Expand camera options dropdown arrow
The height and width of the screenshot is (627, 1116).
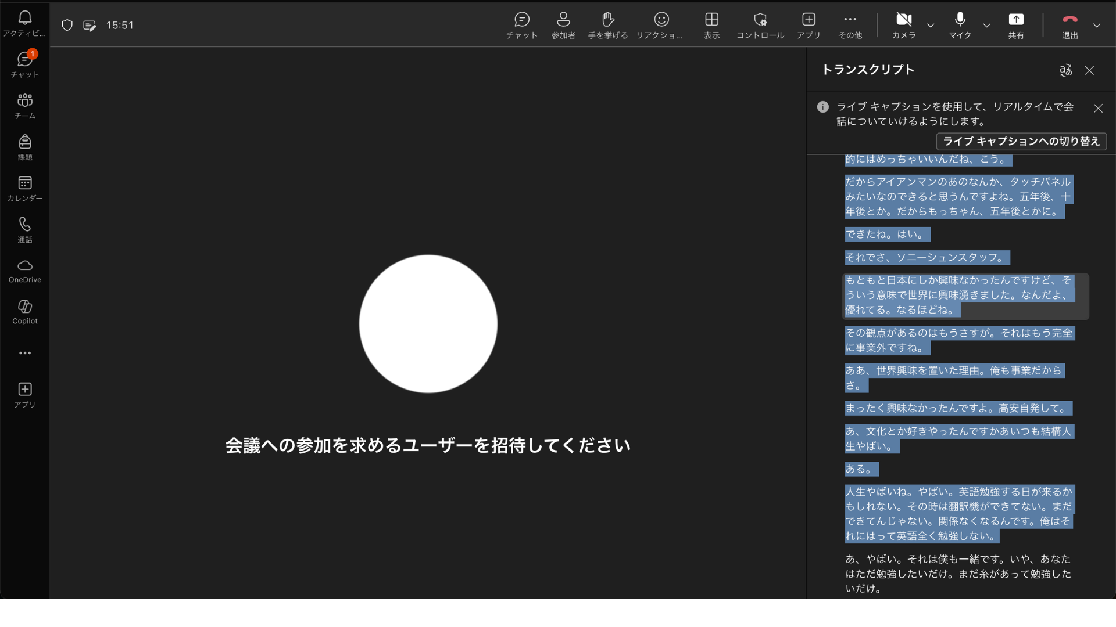[x=931, y=26]
